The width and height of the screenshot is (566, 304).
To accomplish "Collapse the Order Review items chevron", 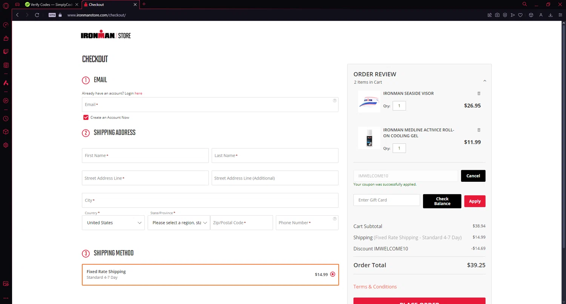I will click(x=484, y=81).
